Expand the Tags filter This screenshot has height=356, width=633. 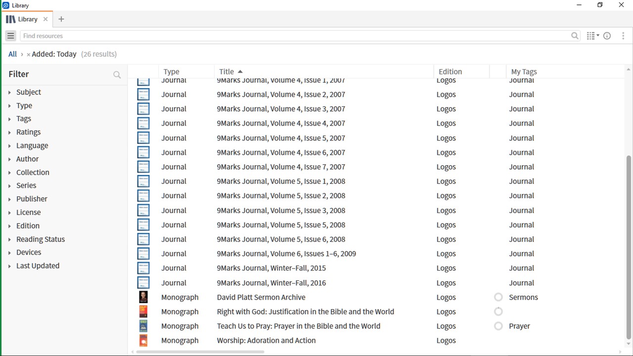coord(9,119)
